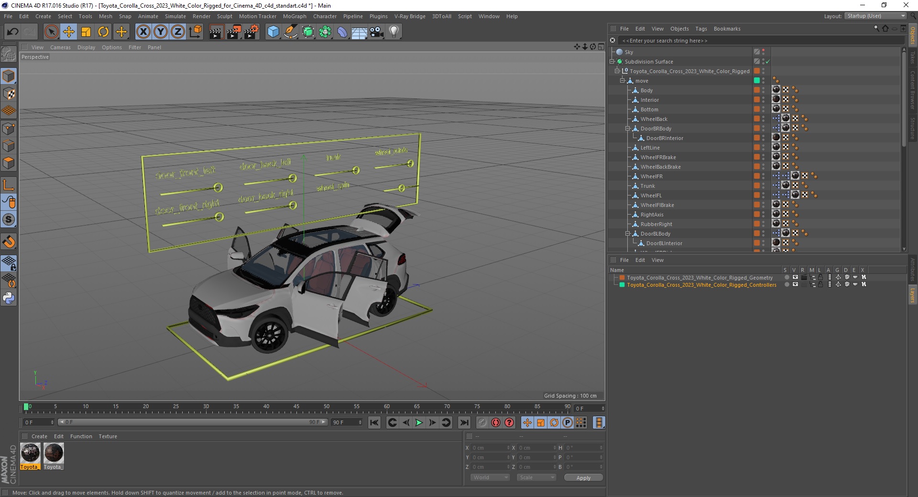Open the MoGraph menu
This screenshot has height=497, width=918.
coord(295,16)
